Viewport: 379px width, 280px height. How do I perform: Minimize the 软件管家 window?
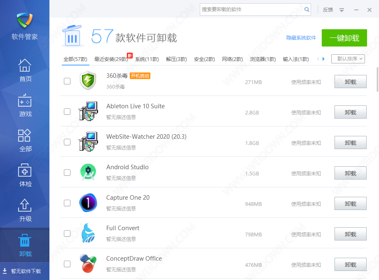(x=356, y=10)
